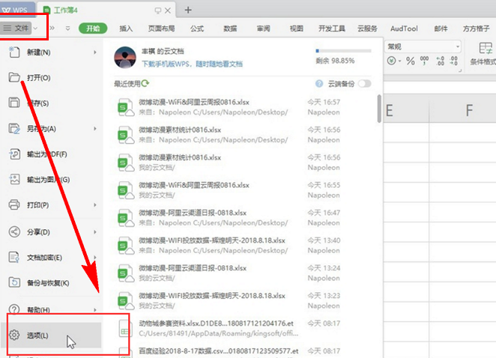Click the currency format icon

(x=392, y=61)
